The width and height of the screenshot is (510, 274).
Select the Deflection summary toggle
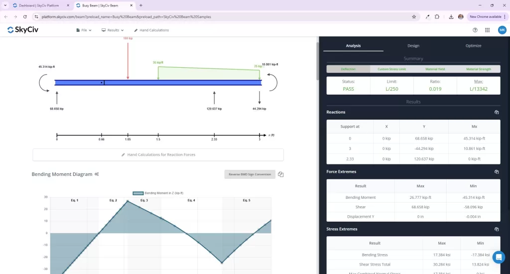(x=348, y=69)
